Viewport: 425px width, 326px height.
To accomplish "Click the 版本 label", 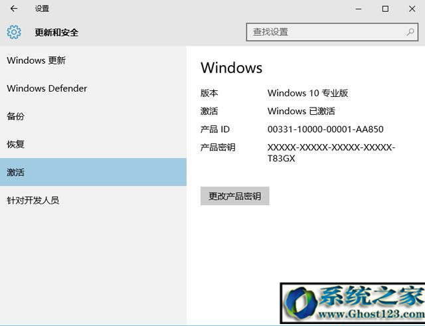I will coord(209,93).
